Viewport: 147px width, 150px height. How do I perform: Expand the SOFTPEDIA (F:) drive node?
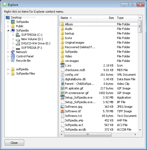pos(13,48)
